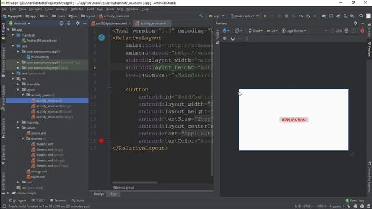Collapse the values folder in the tree
This screenshot has height=209, width=372.
[18, 128]
